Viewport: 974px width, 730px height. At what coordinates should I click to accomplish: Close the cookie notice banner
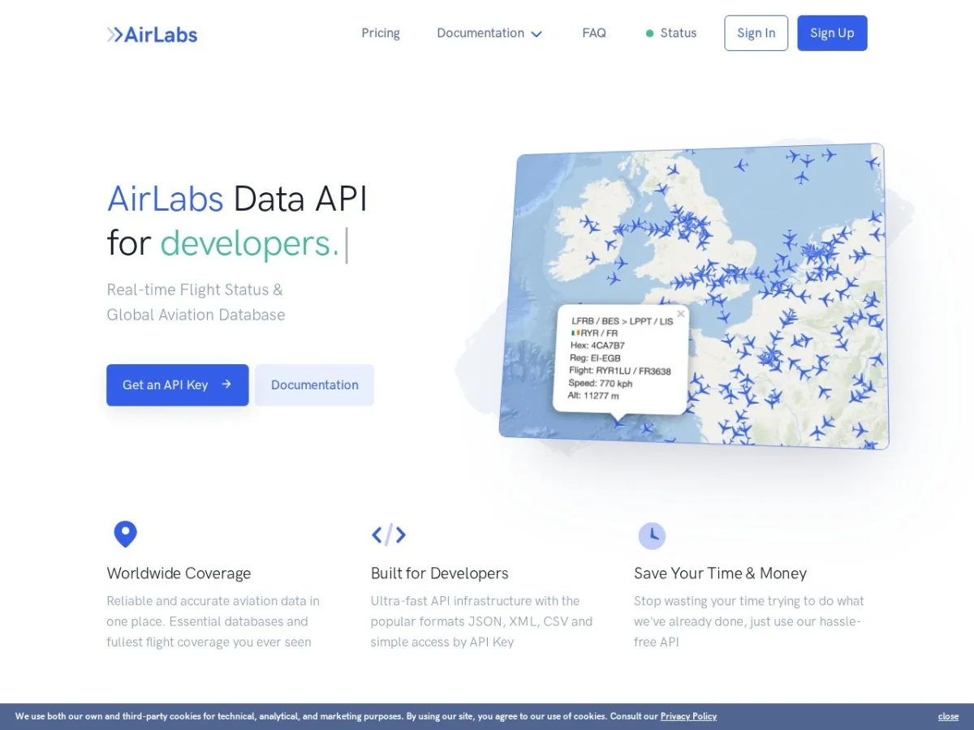[948, 716]
